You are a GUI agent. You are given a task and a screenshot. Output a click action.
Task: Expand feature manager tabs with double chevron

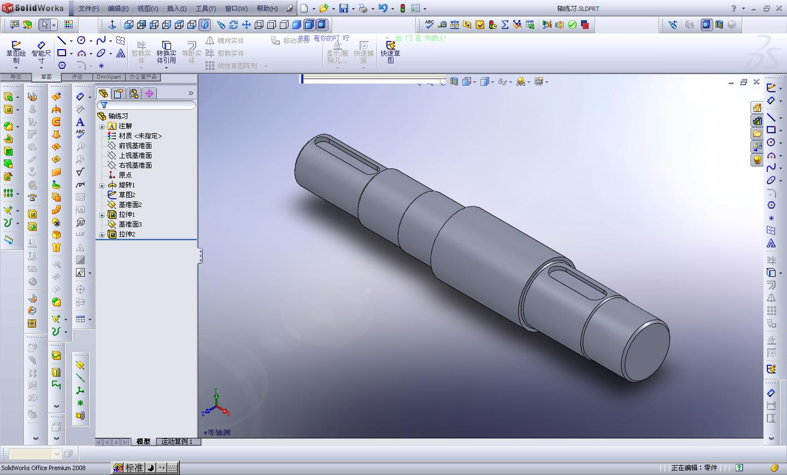191,93
